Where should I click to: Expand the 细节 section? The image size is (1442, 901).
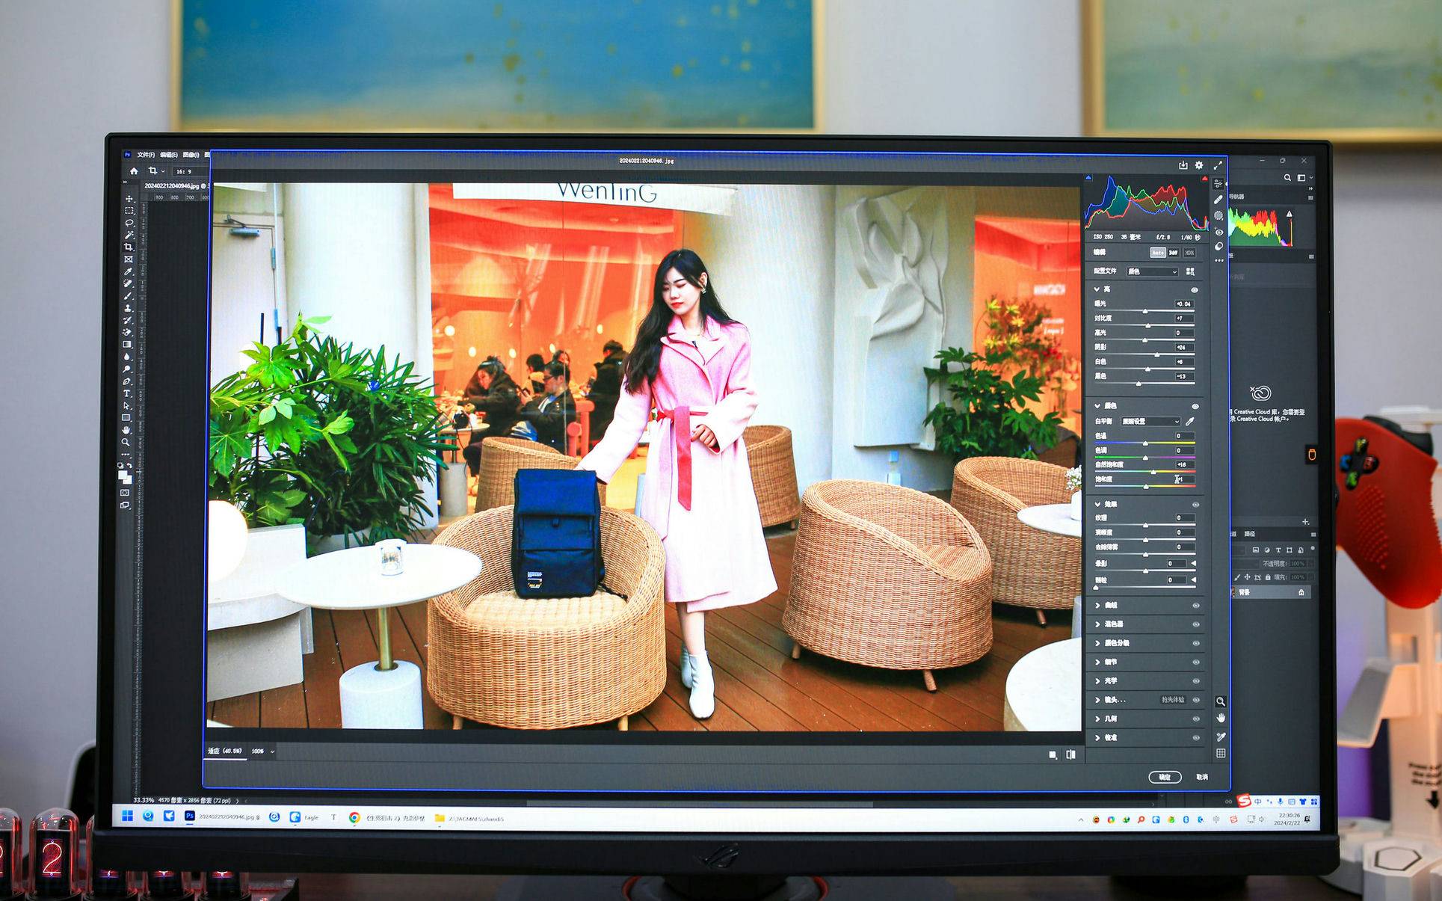(x=1111, y=662)
